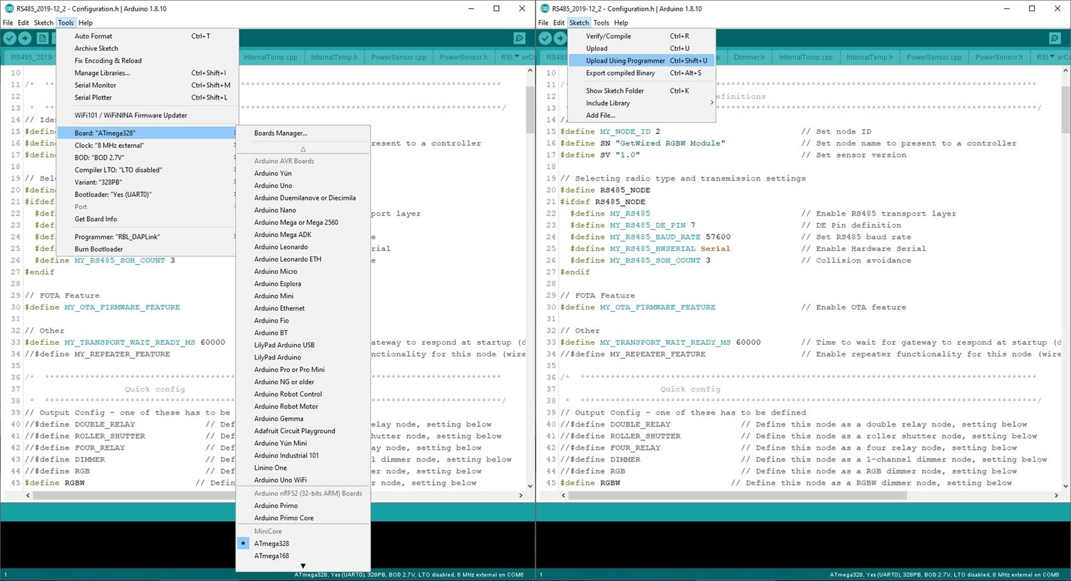Switch to PowerSensor.cpp tab in right window
Screen dimensions: 1071x581
pyautogui.click(x=934, y=57)
